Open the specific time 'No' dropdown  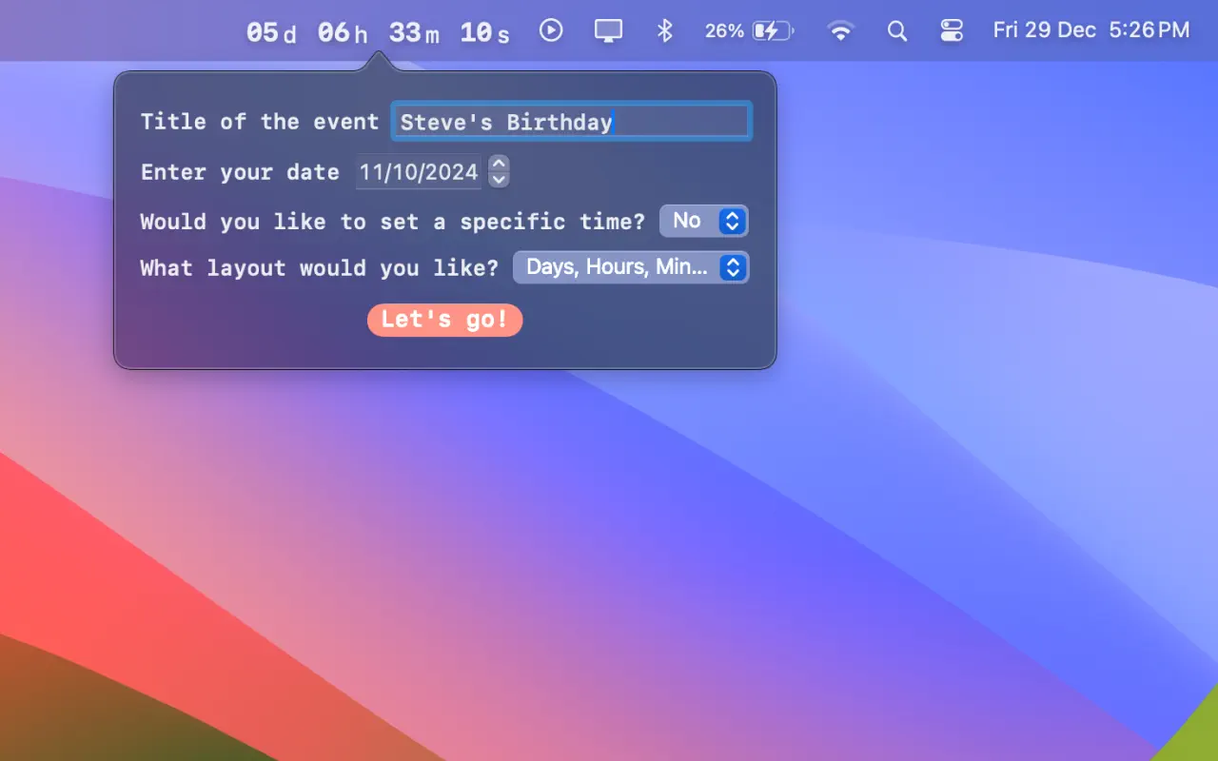pyautogui.click(x=703, y=221)
